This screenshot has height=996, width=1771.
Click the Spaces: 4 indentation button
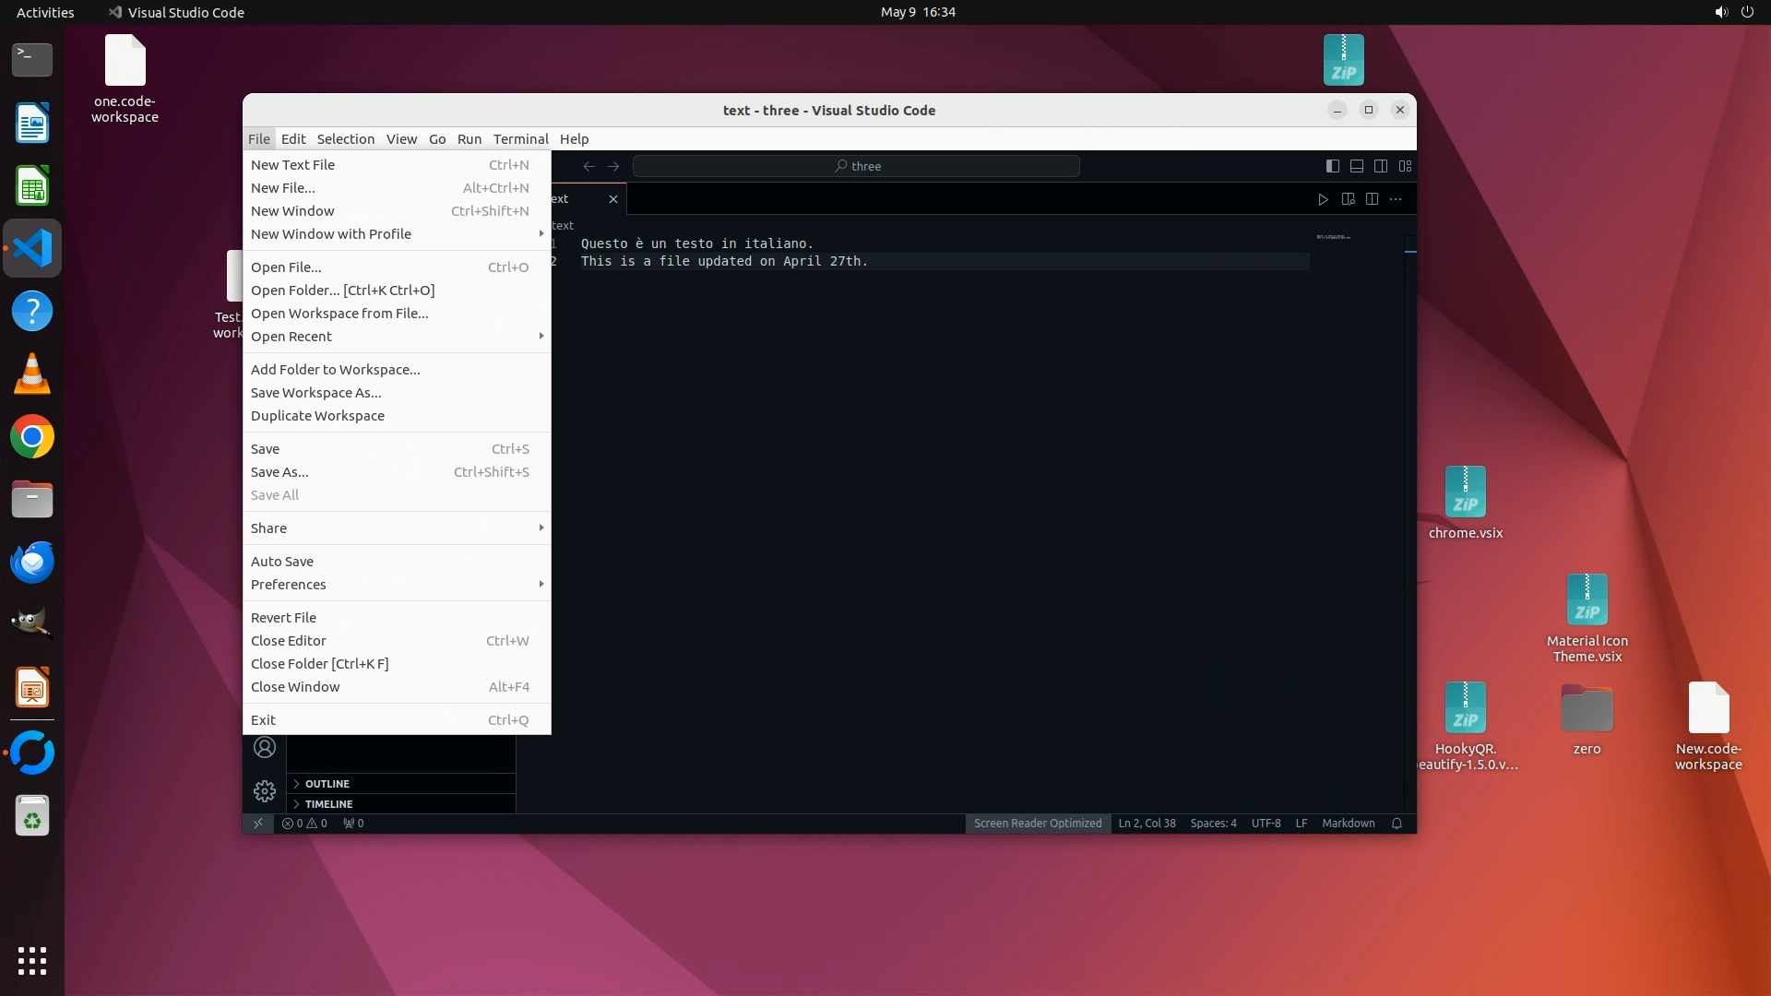1213,824
